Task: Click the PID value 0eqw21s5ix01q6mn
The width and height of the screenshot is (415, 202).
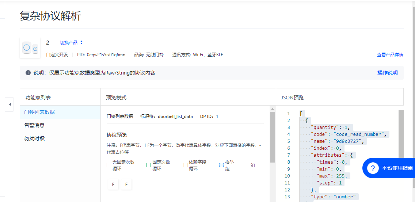Action: (106, 55)
